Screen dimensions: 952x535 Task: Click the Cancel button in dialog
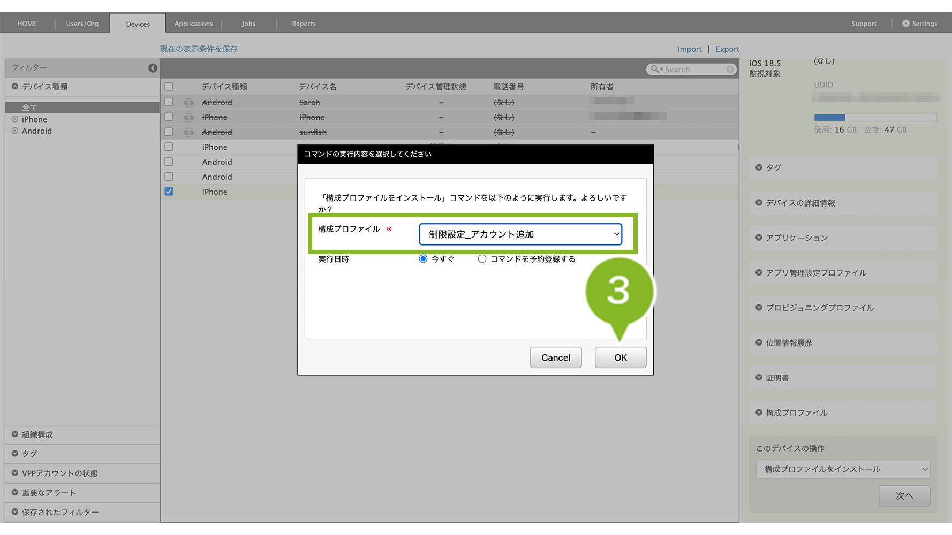point(555,357)
